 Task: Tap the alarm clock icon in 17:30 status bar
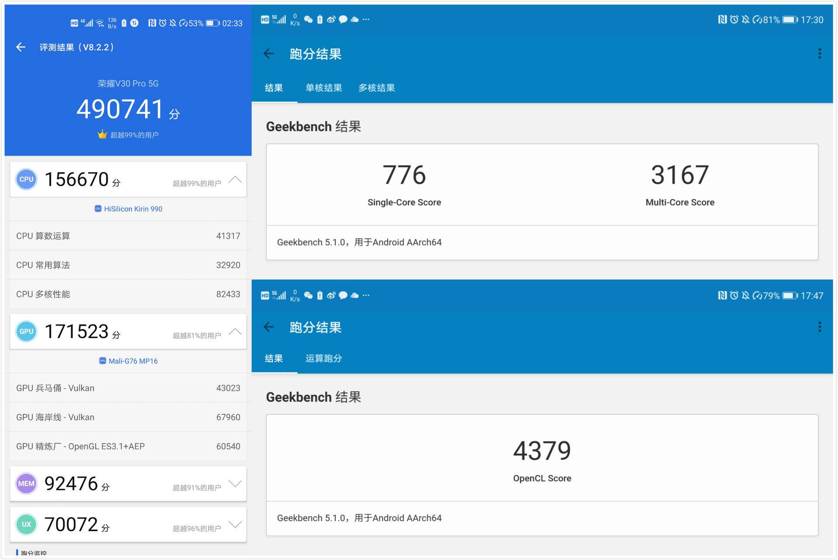point(734,20)
